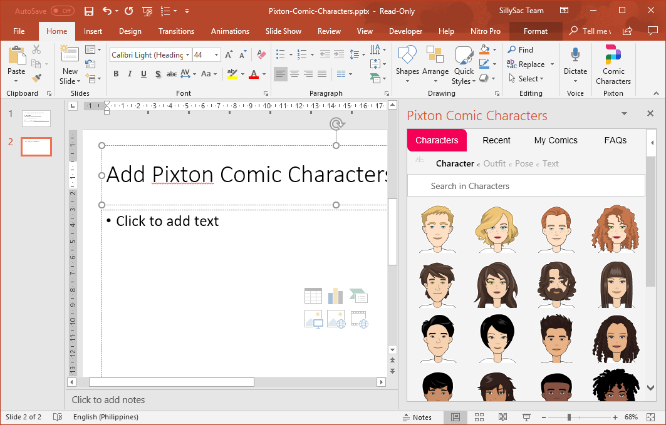Switch to Slide Sorter view
The image size is (666, 425).
479,417
